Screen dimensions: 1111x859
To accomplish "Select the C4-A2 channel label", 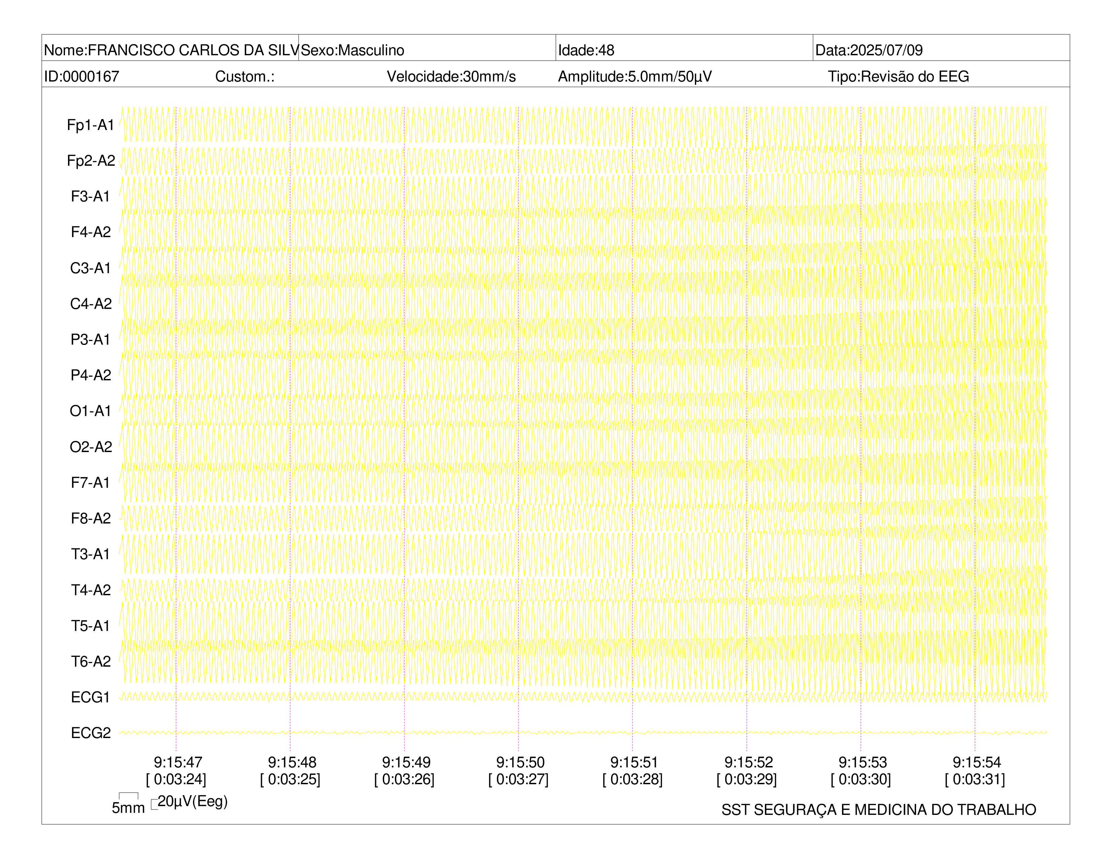I will pyautogui.click(x=91, y=304).
